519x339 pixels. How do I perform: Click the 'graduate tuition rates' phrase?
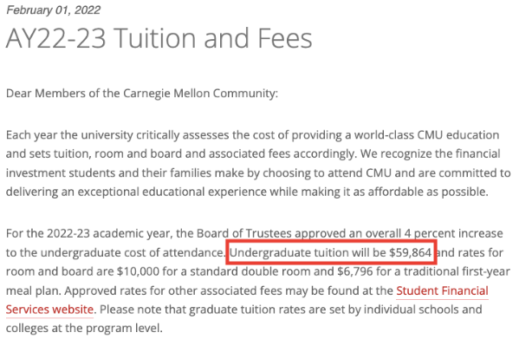pos(250,310)
